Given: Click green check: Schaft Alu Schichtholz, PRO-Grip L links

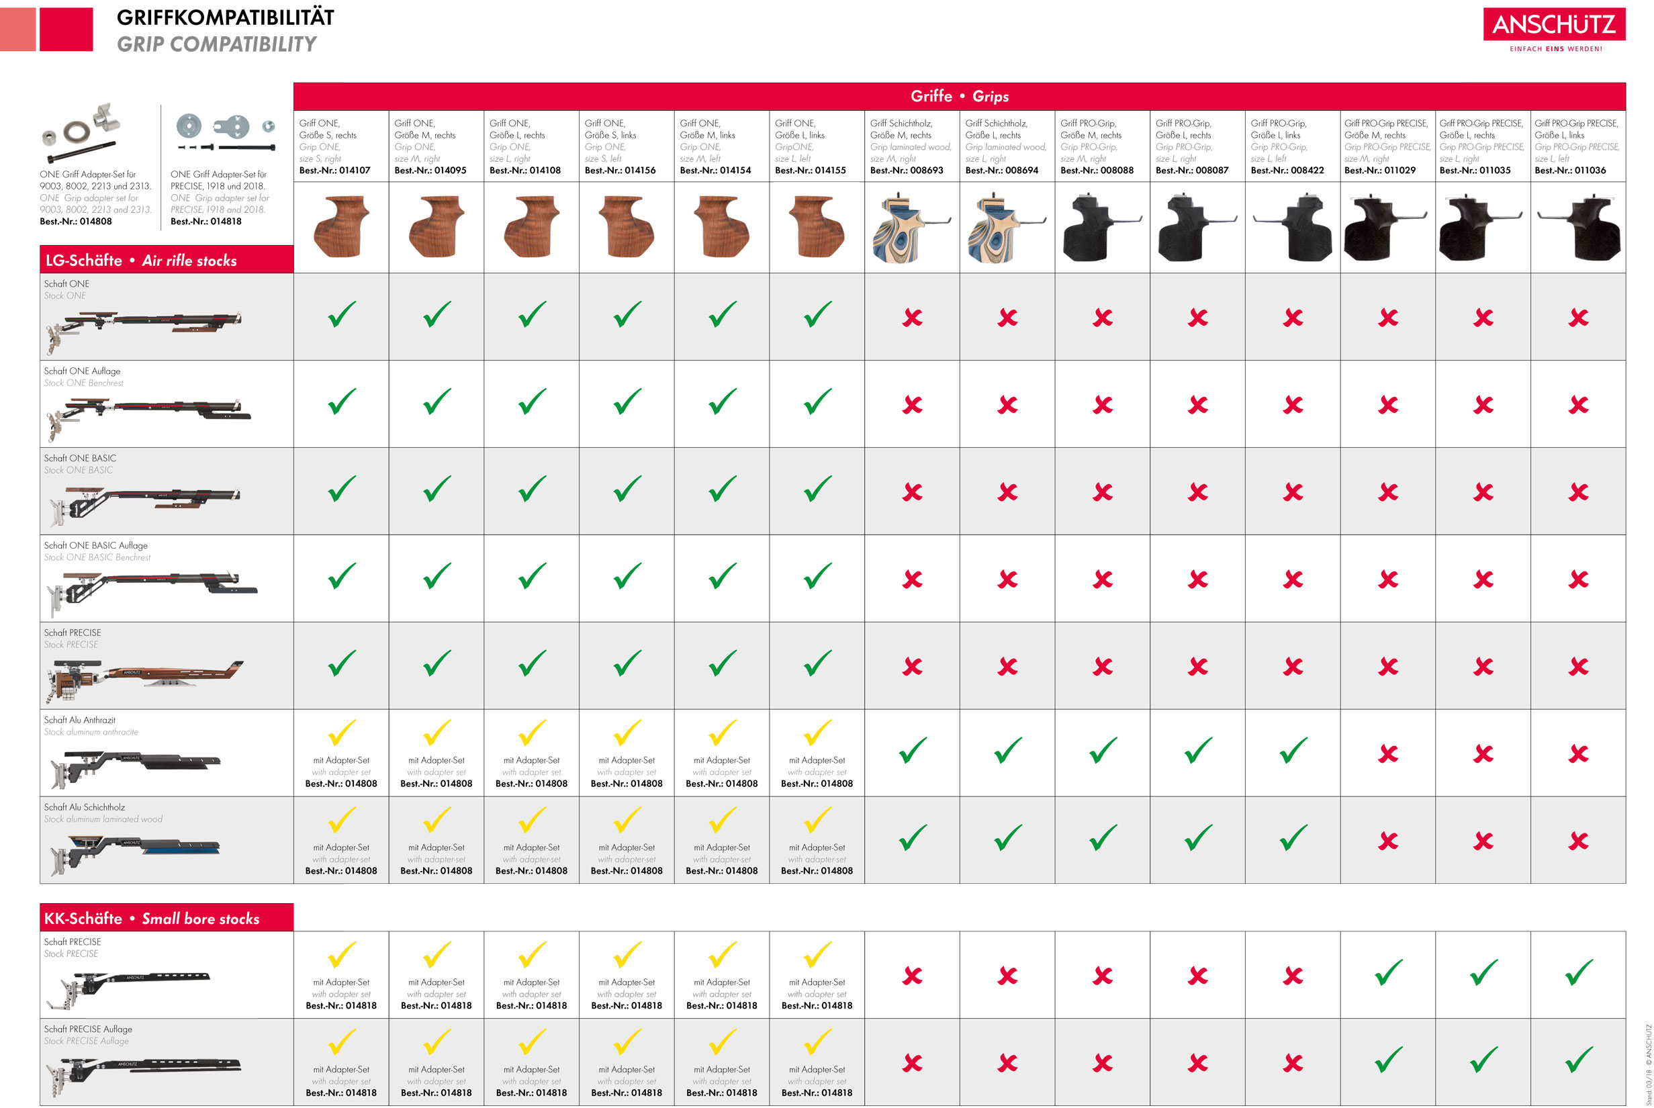Looking at the screenshot, I should click(x=1293, y=837).
